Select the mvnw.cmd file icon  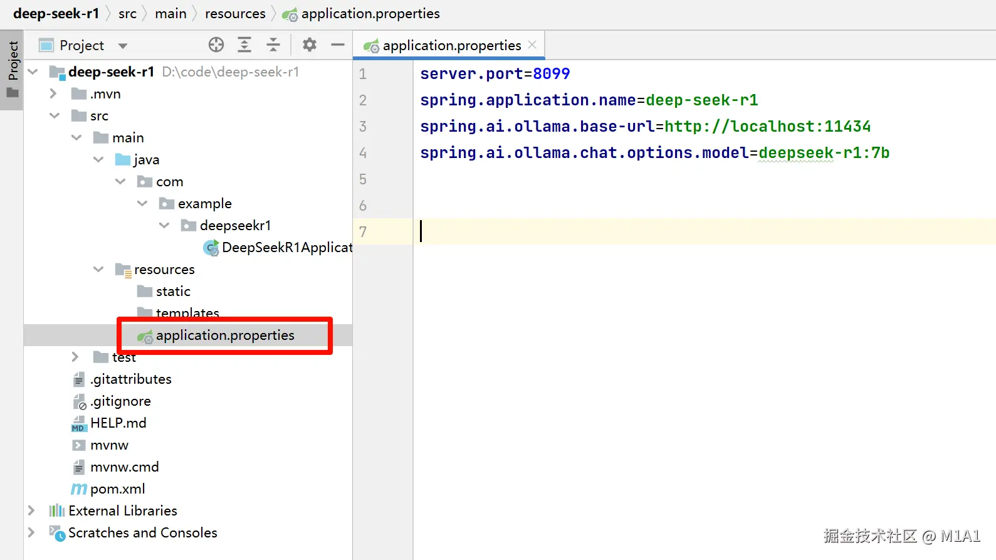click(79, 467)
